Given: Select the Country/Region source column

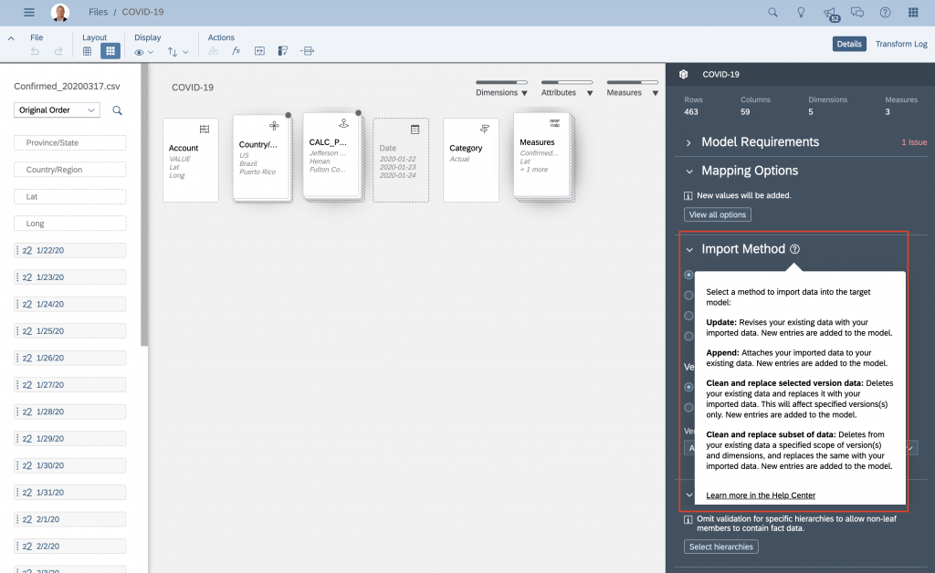Looking at the screenshot, I should tap(69, 170).
